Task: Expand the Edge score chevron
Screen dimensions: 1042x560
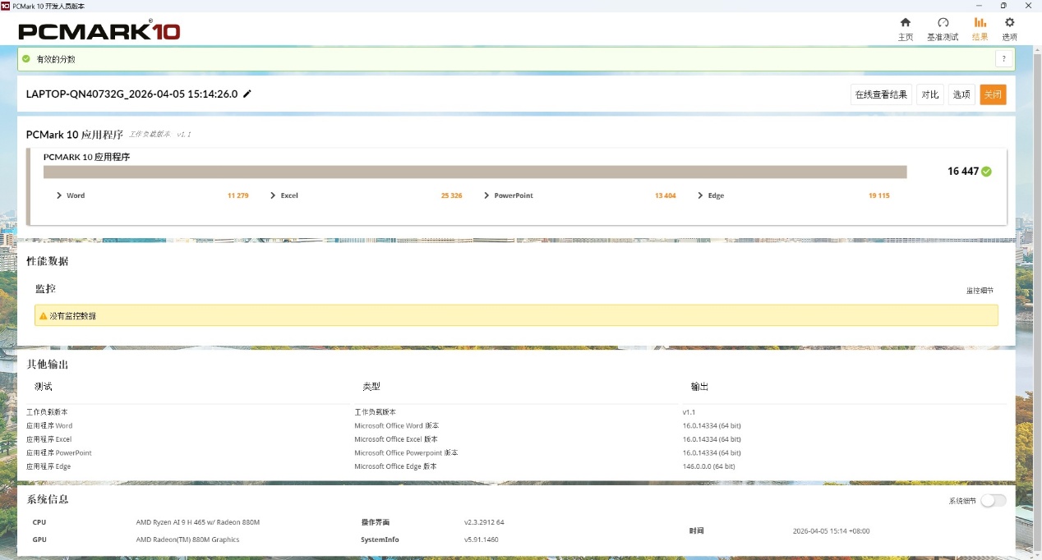Action: pos(700,195)
